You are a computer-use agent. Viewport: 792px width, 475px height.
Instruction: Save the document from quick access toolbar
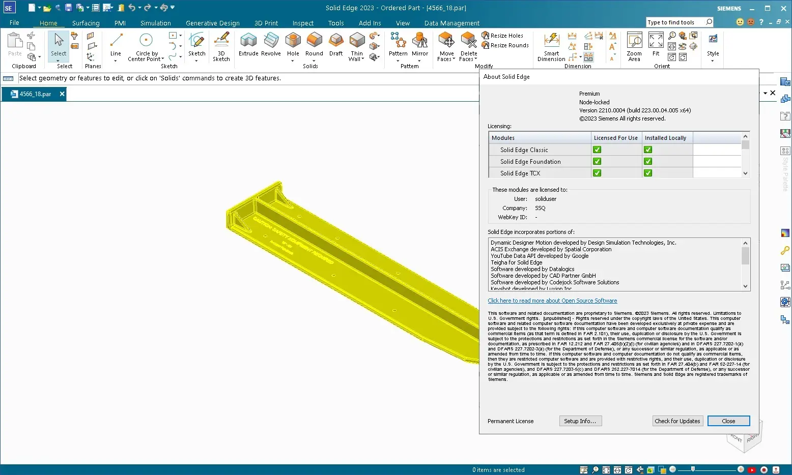coord(69,8)
